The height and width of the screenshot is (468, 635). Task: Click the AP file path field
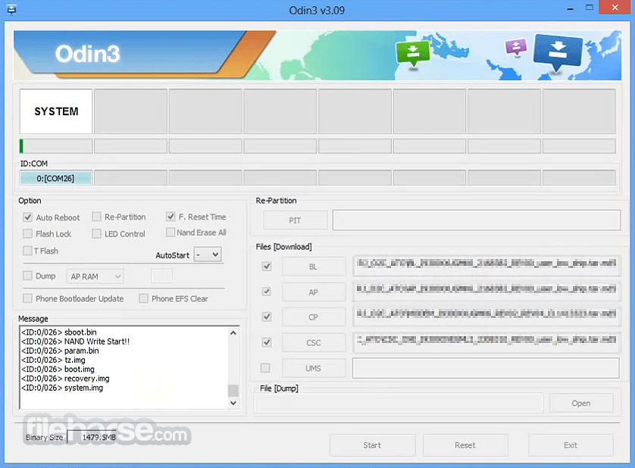coord(486,292)
